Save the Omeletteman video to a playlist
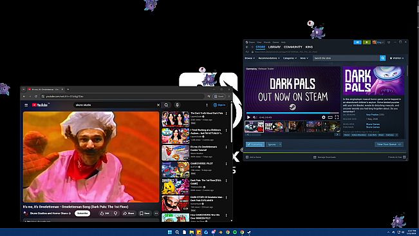This screenshot has width=419, height=236. 145,213
